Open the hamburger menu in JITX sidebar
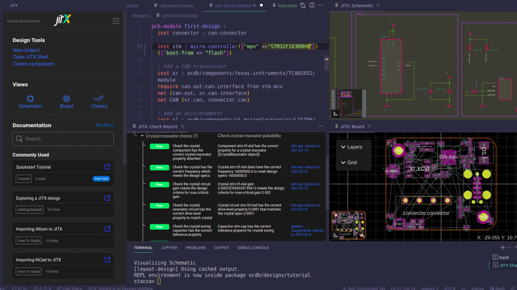The width and height of the screenshot is (517, 290). [115, 21]
